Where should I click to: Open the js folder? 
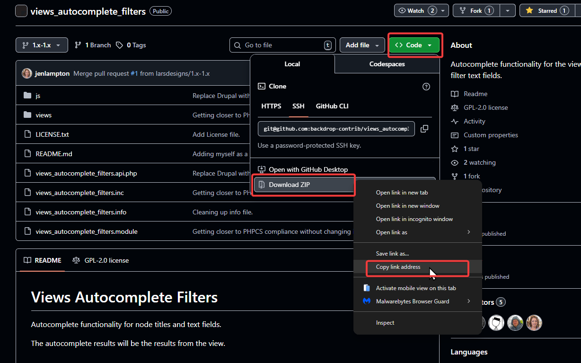click(38, 96)
